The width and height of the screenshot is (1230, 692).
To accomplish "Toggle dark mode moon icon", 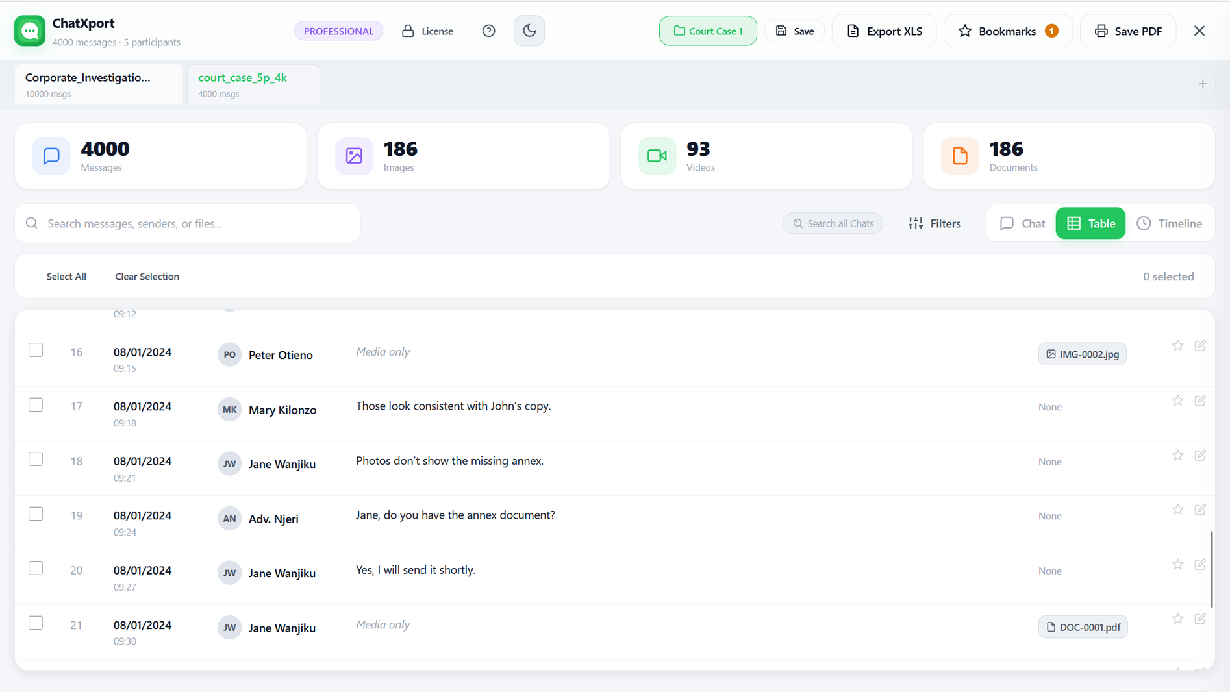I will pyautogui.click(x=529, y=31).
